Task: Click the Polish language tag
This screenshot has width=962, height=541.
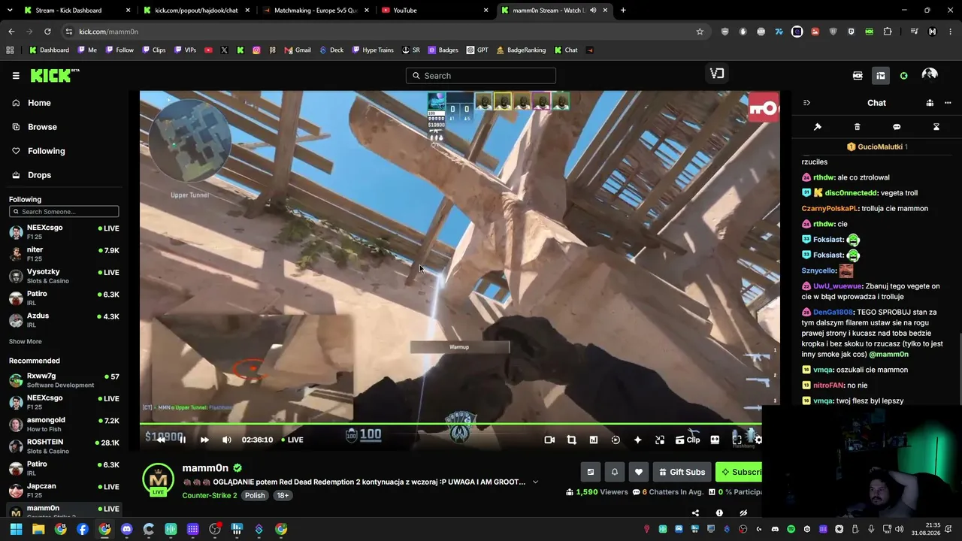Action: [x=255, y=495]
